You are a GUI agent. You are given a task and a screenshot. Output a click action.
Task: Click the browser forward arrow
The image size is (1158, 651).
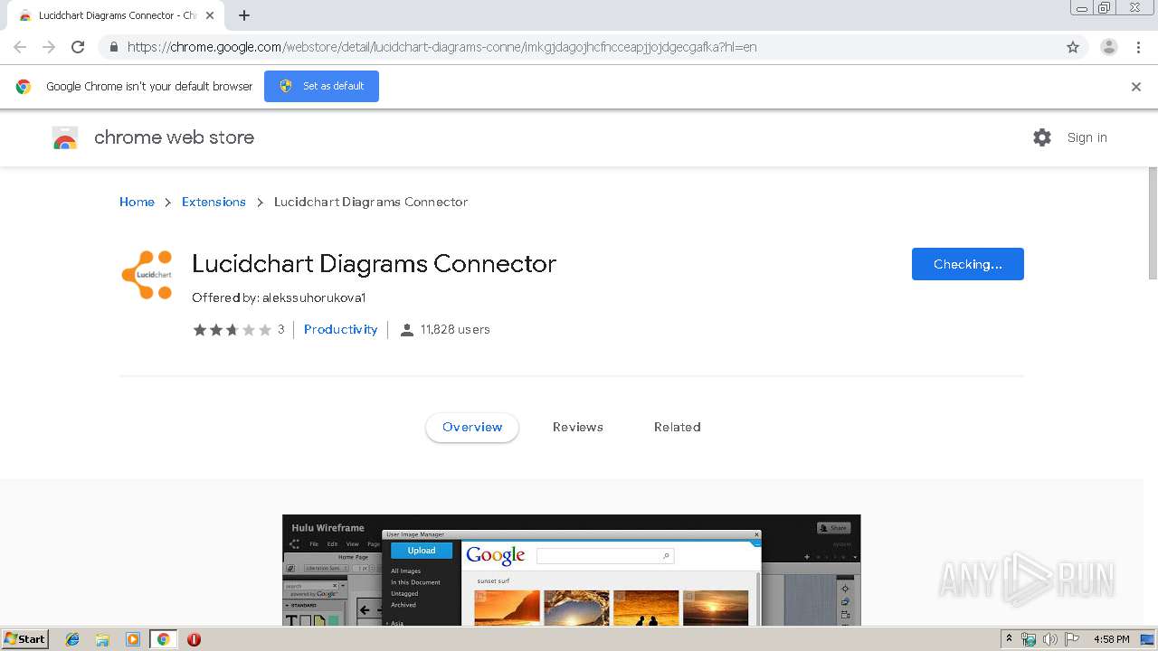click(x=49, y=47)
